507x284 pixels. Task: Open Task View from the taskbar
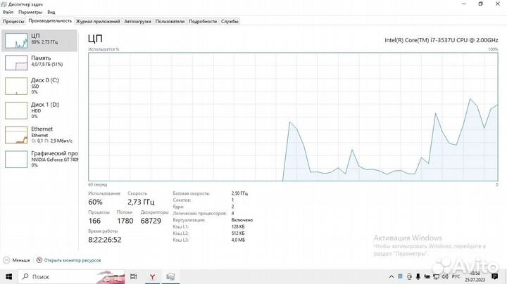[133, 276]
